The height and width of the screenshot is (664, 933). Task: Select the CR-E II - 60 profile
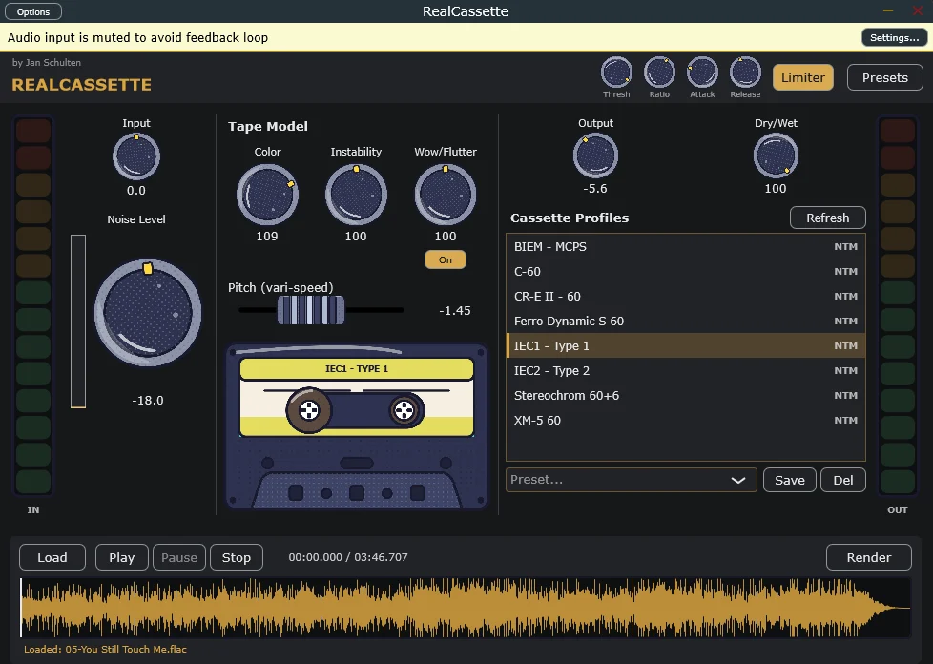[686, 297]
